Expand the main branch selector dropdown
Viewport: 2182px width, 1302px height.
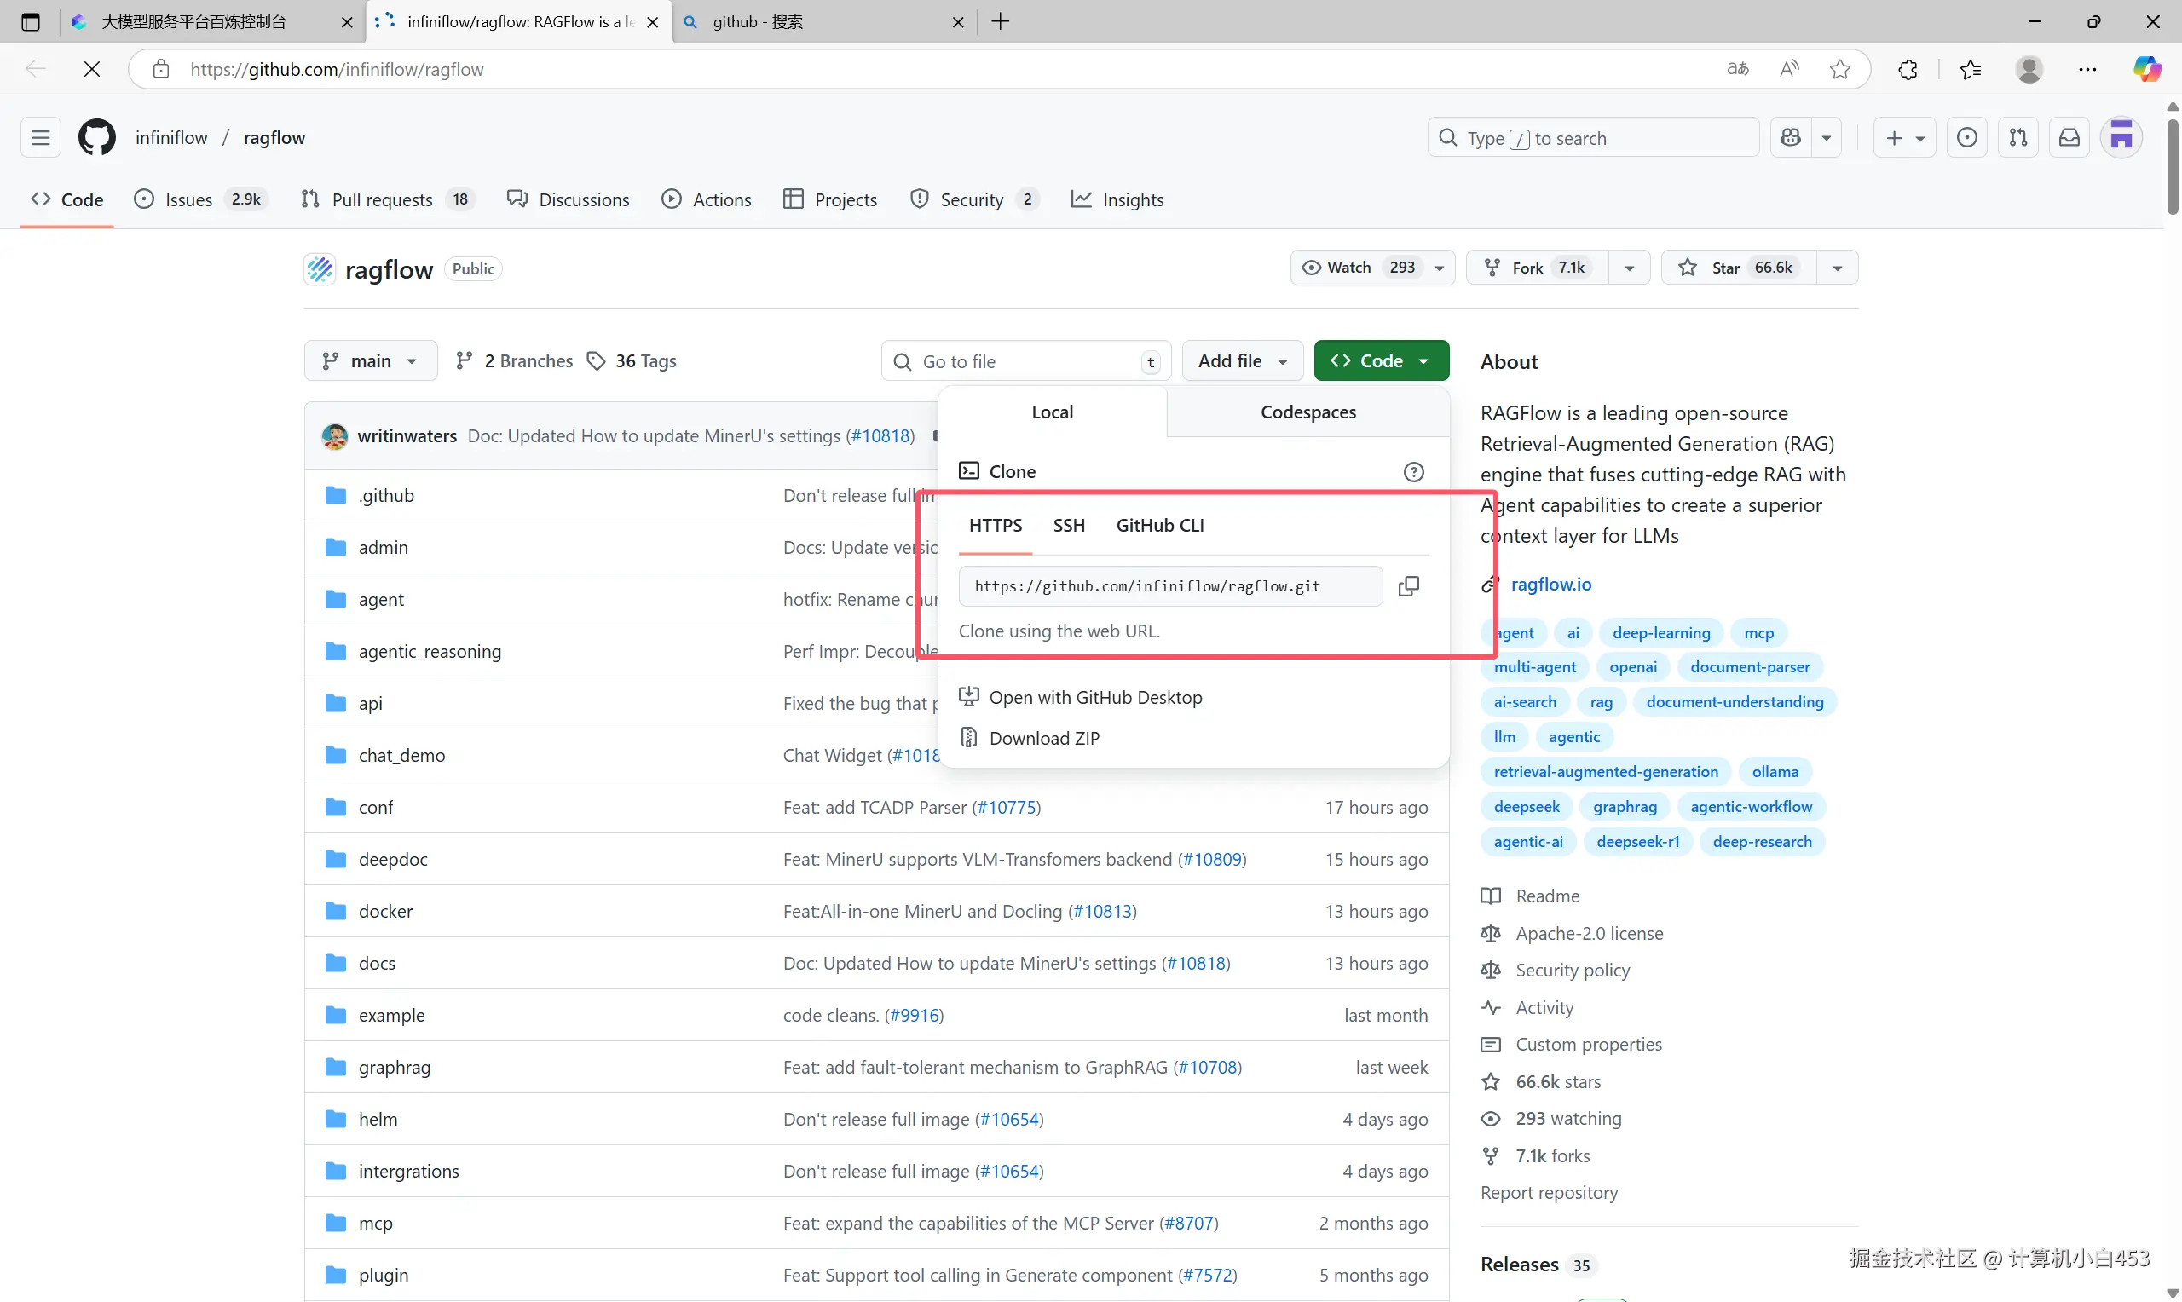pos(370,361)
